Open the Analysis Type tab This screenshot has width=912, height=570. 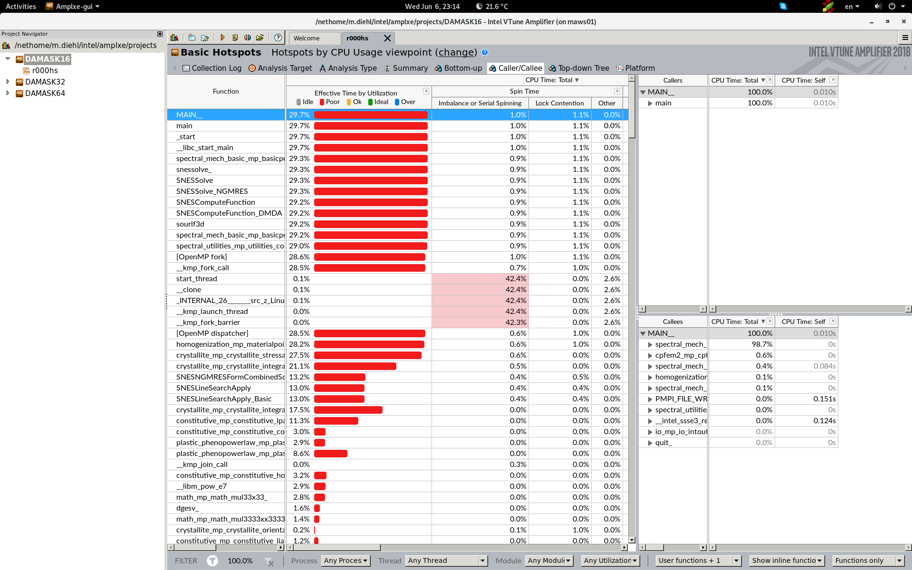(x=348, y=68)
